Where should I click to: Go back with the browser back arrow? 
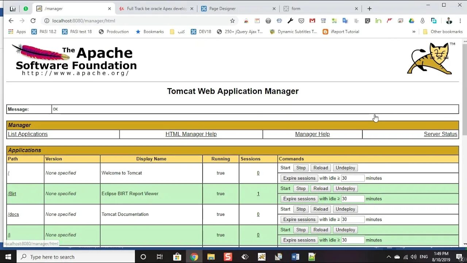(11, 21)
